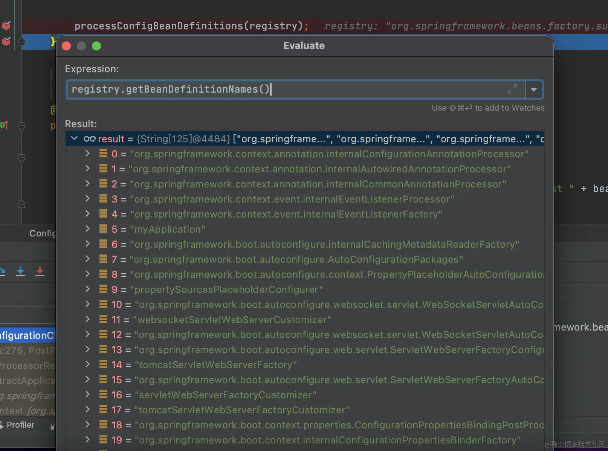Select the AutoConfigurationPackages value text
Image resolution: width=608 pixels, height=451 pixels.
(x=296, y=259)
